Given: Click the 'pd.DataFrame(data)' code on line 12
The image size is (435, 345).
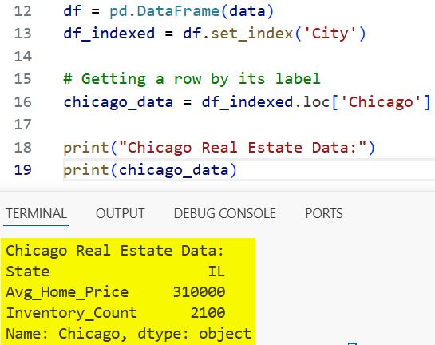Looking at the screenshot, I should pyautogui.click(x=192, y=11).
